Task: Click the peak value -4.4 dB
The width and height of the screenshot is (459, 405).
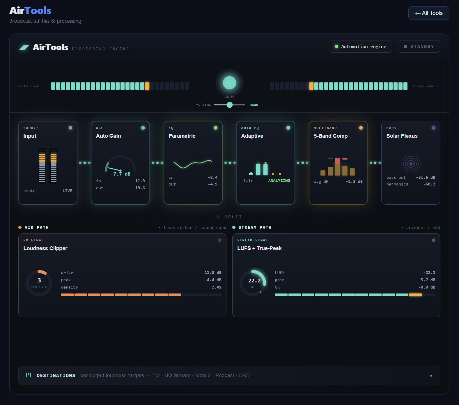Action: [x=213, y=280]
